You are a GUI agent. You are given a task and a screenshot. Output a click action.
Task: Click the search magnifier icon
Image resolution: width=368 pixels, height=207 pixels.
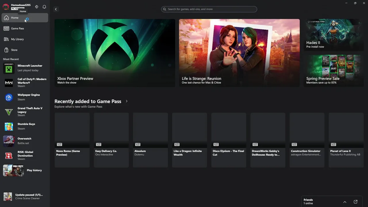[x=164, y=9]
